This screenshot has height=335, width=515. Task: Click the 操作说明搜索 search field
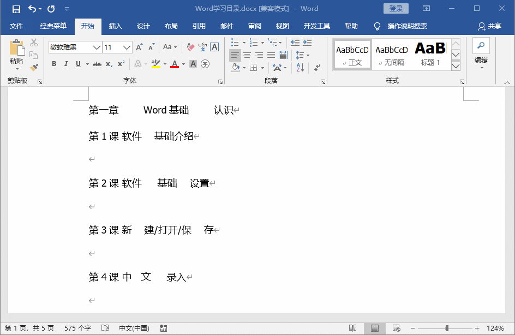(408, 26)
